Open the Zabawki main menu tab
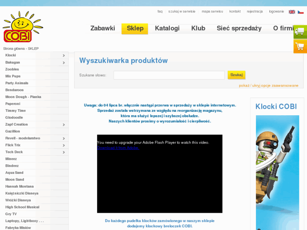The width and height of the screenshot is (307, 230). (103, 28)
